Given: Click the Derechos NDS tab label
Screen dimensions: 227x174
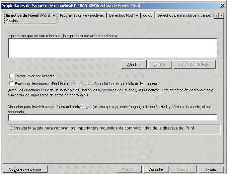Looking at the screenshot, I should 121,15.
